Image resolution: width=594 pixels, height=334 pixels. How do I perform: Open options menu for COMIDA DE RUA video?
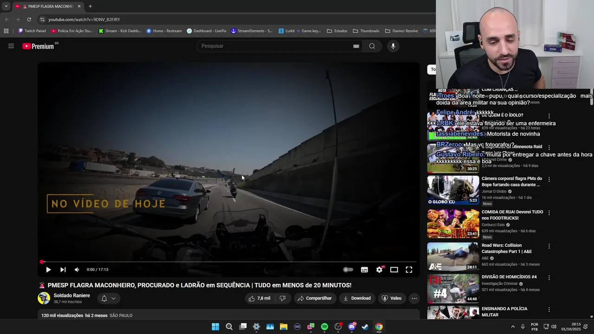(549, 212)
